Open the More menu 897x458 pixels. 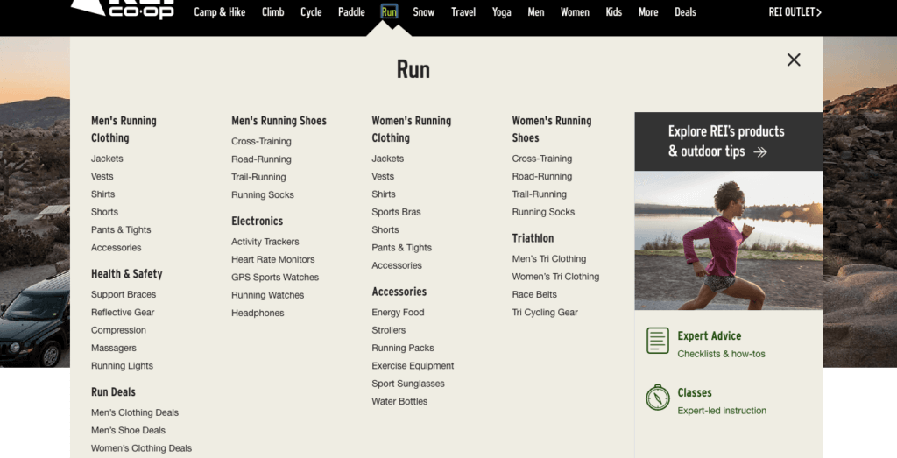(x=648, y=12)
